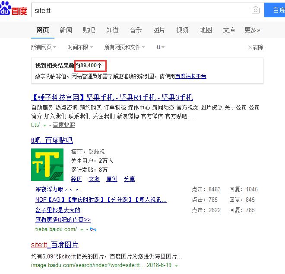Open the 文库 tab
Screen dimensions: 285x274
coord(229,30)
